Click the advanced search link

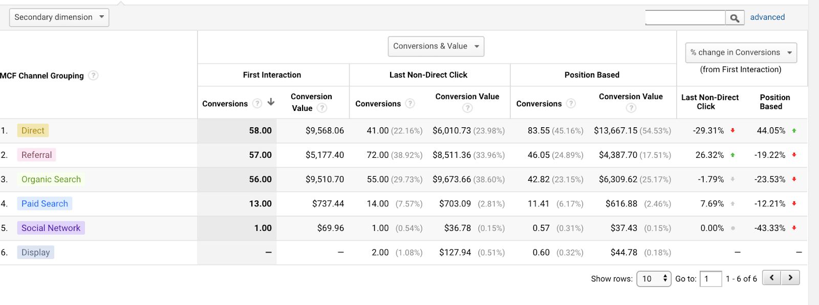(767, 17)
